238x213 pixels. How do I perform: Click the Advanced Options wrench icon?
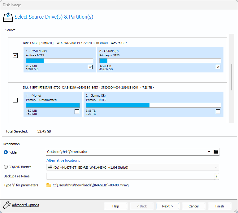point(6,205)
